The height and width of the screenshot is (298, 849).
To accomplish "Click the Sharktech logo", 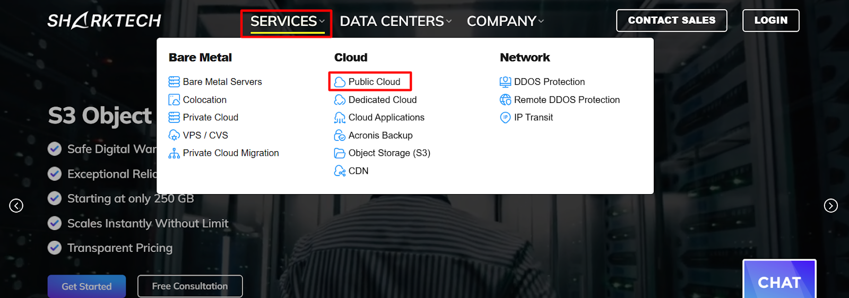I will coord(105,21).
